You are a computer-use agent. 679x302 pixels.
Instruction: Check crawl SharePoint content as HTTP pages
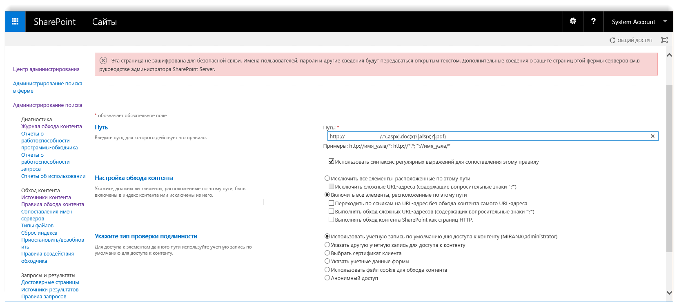tap(332, 220)
